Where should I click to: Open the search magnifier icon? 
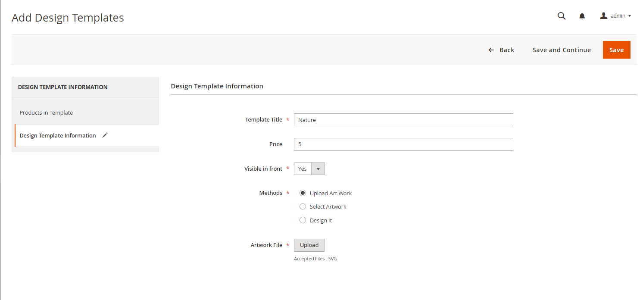coord(562,16)
